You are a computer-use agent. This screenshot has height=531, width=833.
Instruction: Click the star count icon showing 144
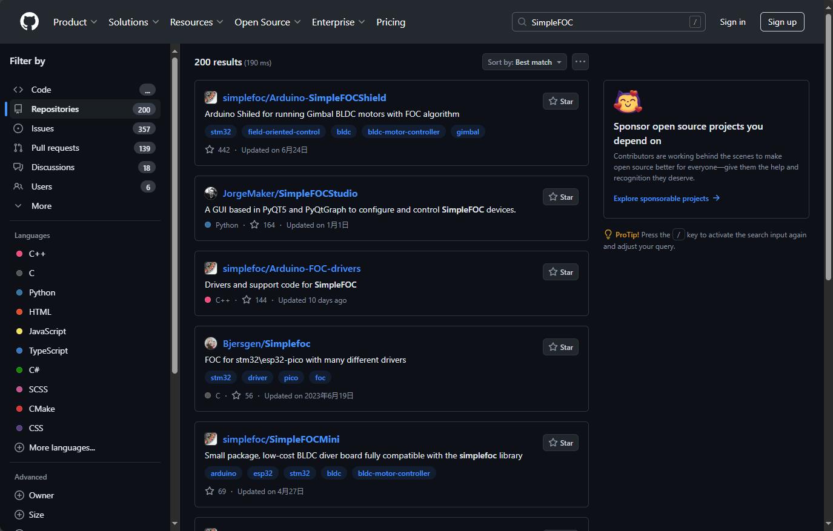(x=247, y=300)
